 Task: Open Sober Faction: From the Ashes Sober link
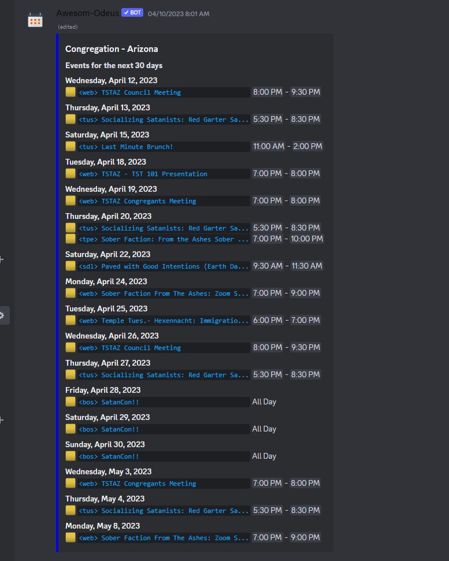(x=164, y=239)
